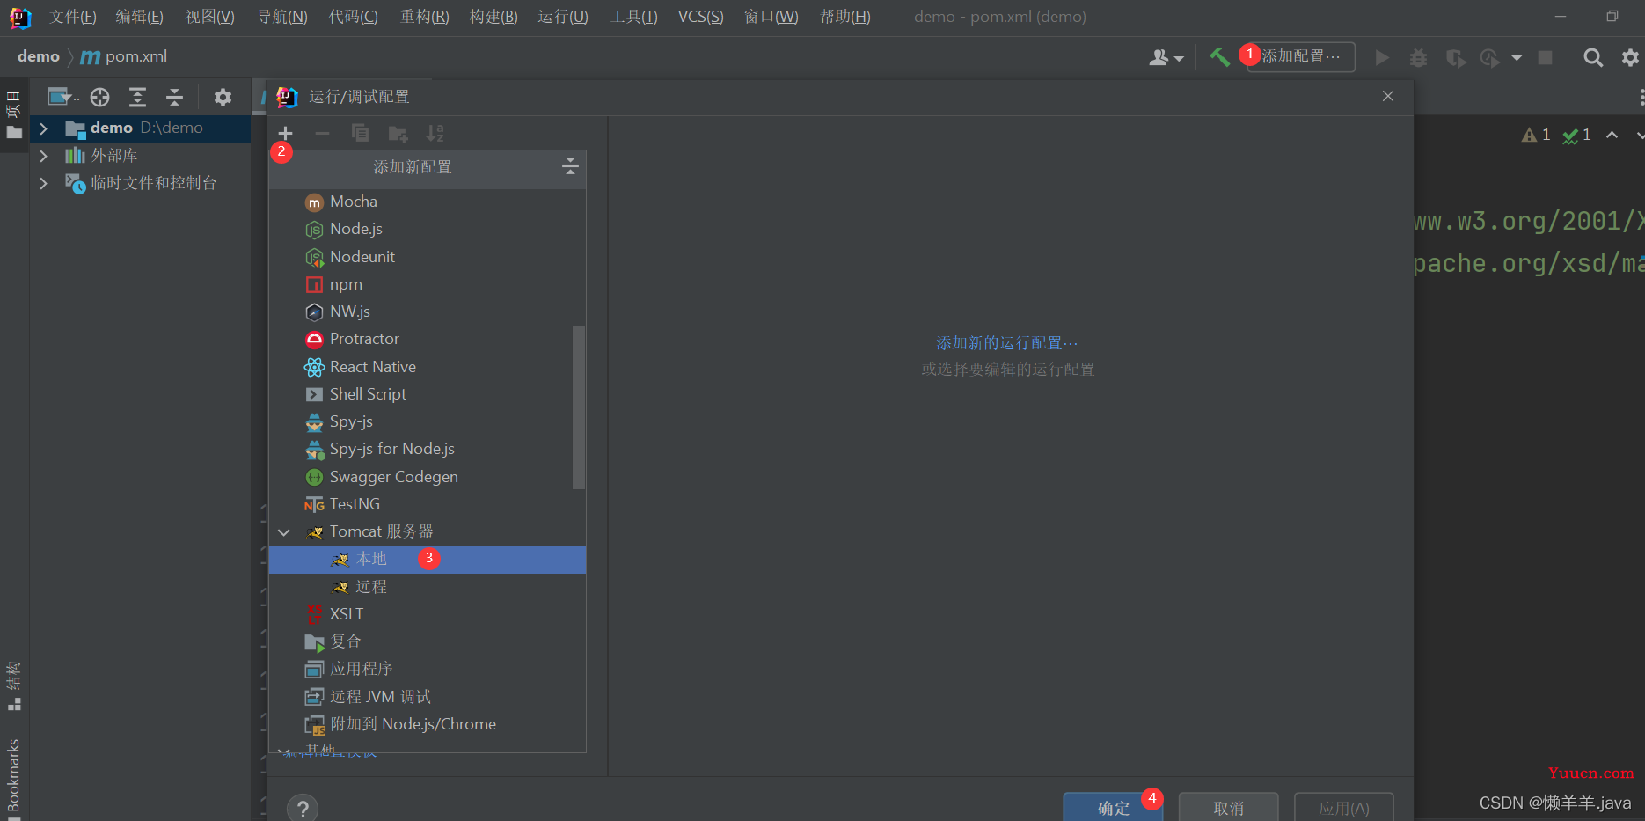Click the help question mark button in dialog
The image size is (1645, 821).
click(303, 809)
